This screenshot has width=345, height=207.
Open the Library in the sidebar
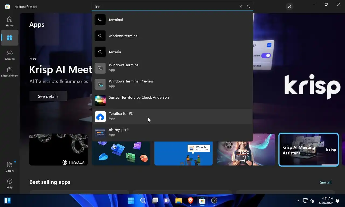point(10,167)
